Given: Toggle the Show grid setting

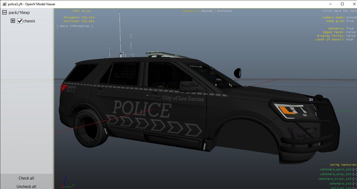Looking at the screenshot, I should 350,21.
